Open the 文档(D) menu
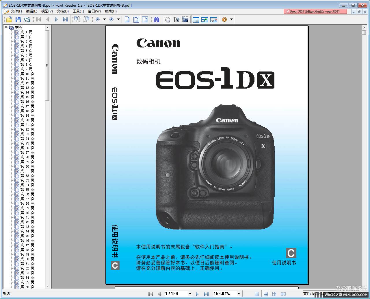Image resolution: width=370 pixels, height=299 pixels. point(63,11)
